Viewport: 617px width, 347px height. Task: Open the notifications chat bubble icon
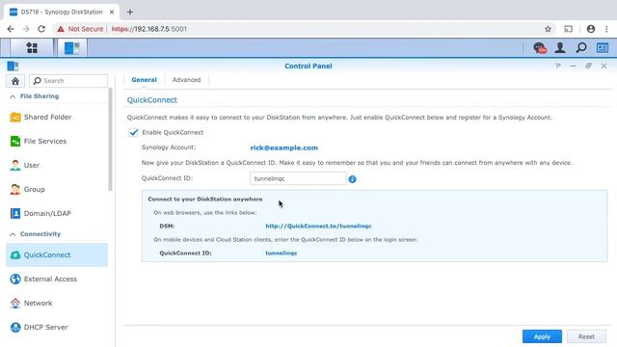pyautogui.click(x=540, y=48)
